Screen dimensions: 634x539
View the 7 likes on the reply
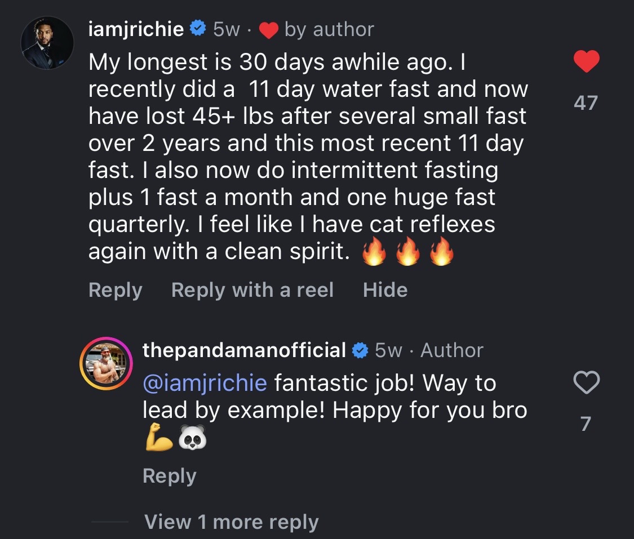(x=586, y=424)
